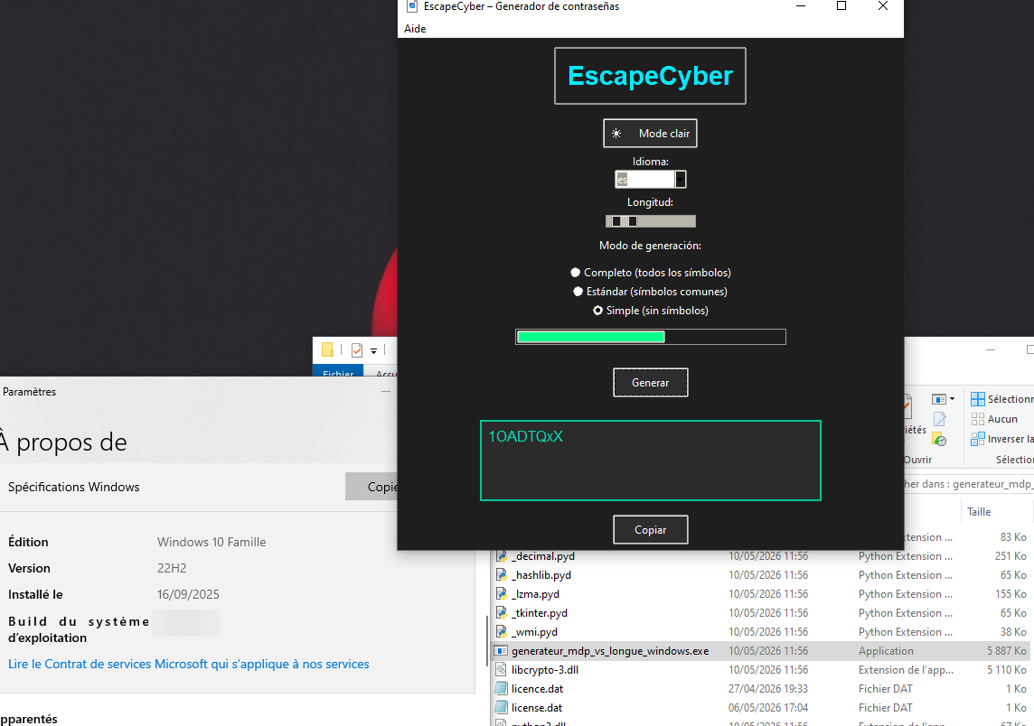
Task: Click the 16/09/2025 install date value
Action: [x=188, y=594]
